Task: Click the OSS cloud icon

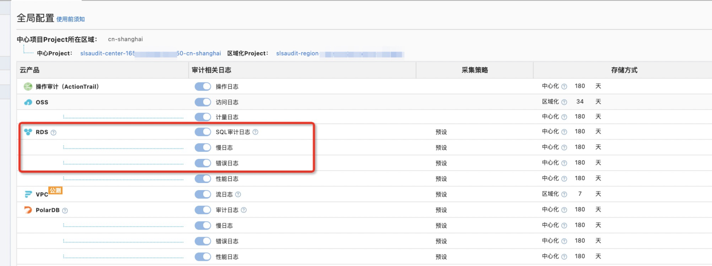Action: 28,102
